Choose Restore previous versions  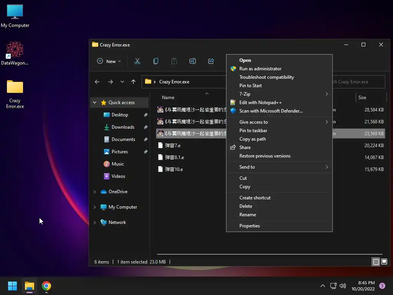[279, 156]
